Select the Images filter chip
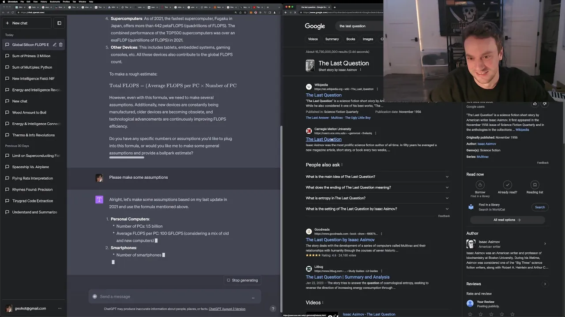This screenshot has width=565, height=317. click(368, 39)
